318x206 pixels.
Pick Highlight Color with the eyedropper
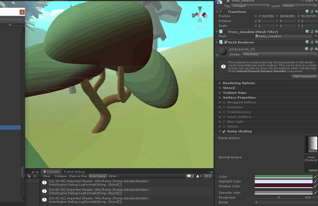(316, 181)
